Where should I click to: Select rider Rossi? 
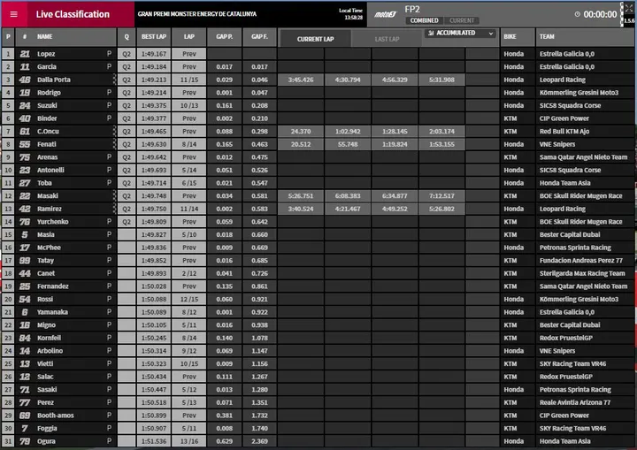coord(45,300)
